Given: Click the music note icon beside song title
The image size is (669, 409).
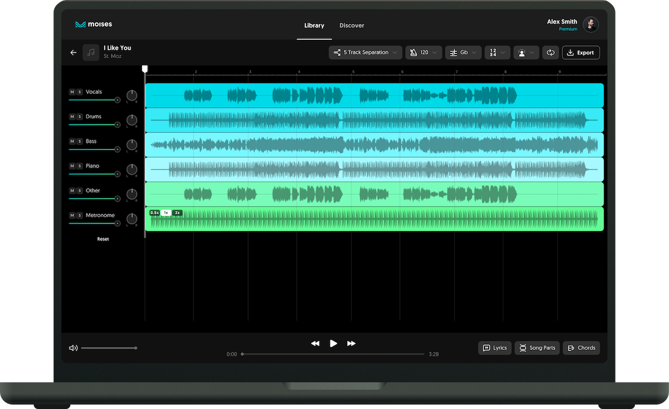Looking at the screenshot, I should 90,52.
